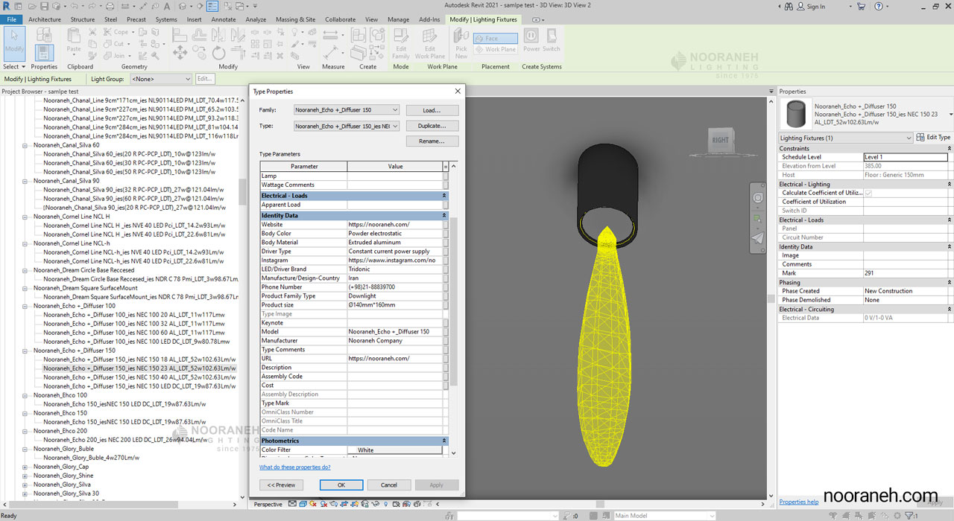Image resolution: width=954 pixels, height=521 pixels.
Task: Click the 'What do these properties do?' link
Action: 294,467
